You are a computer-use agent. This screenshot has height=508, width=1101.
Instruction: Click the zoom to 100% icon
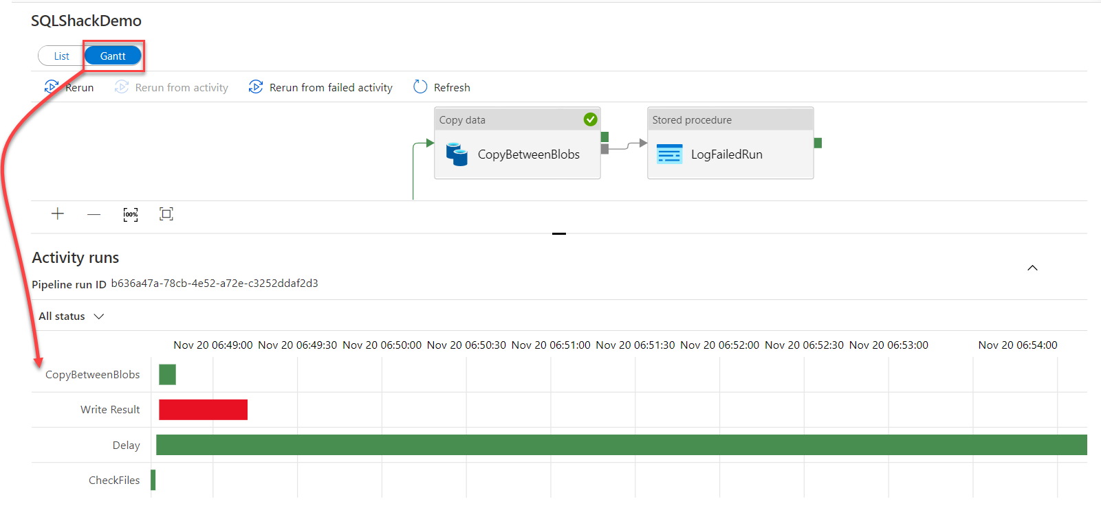(x=131, y=214)
